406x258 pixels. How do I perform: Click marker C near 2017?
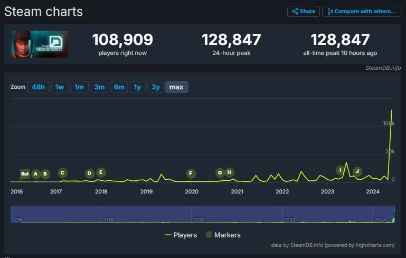62,172
